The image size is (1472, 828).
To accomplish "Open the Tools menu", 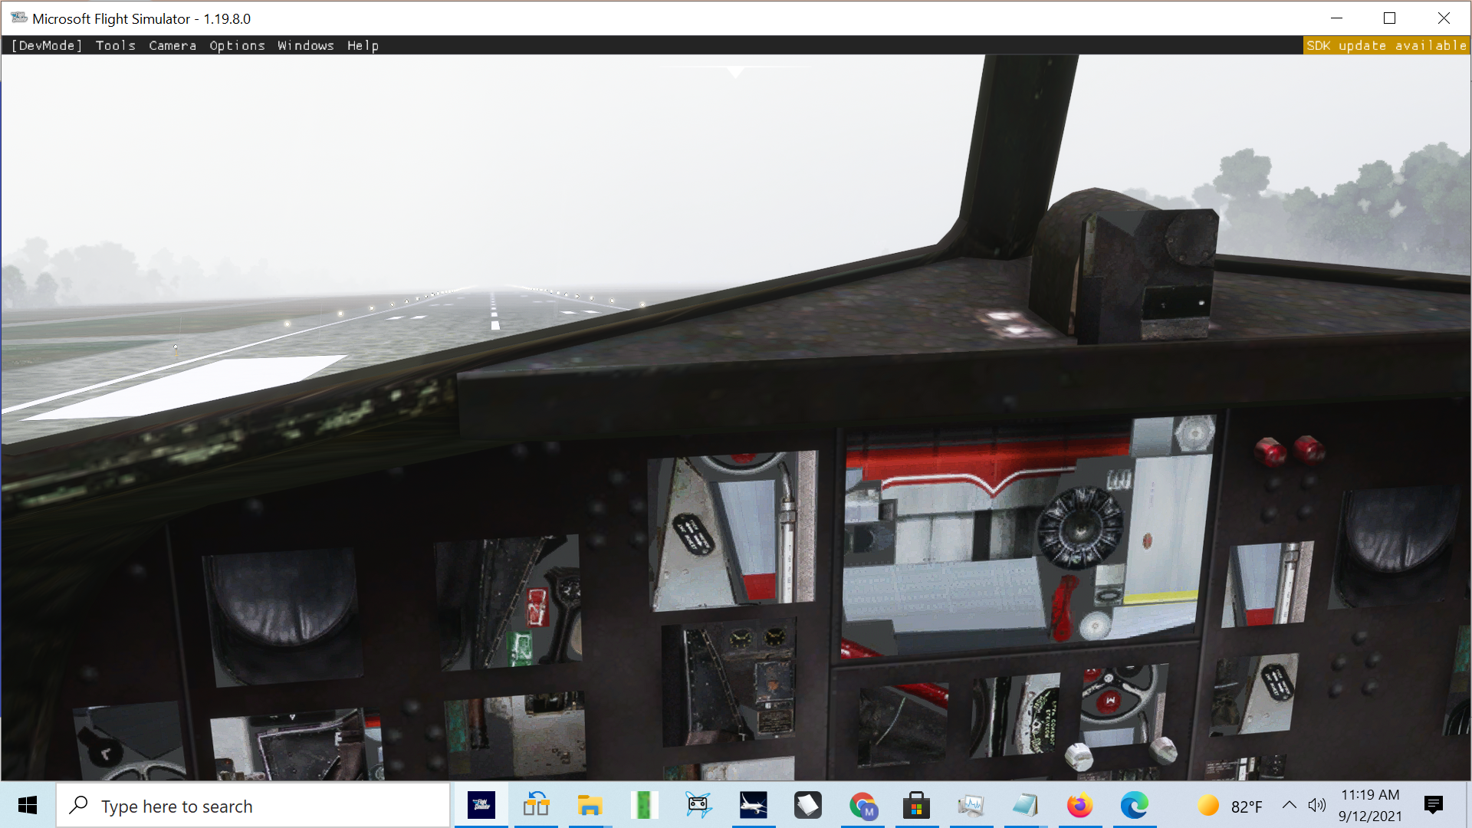I will [116, 46].
